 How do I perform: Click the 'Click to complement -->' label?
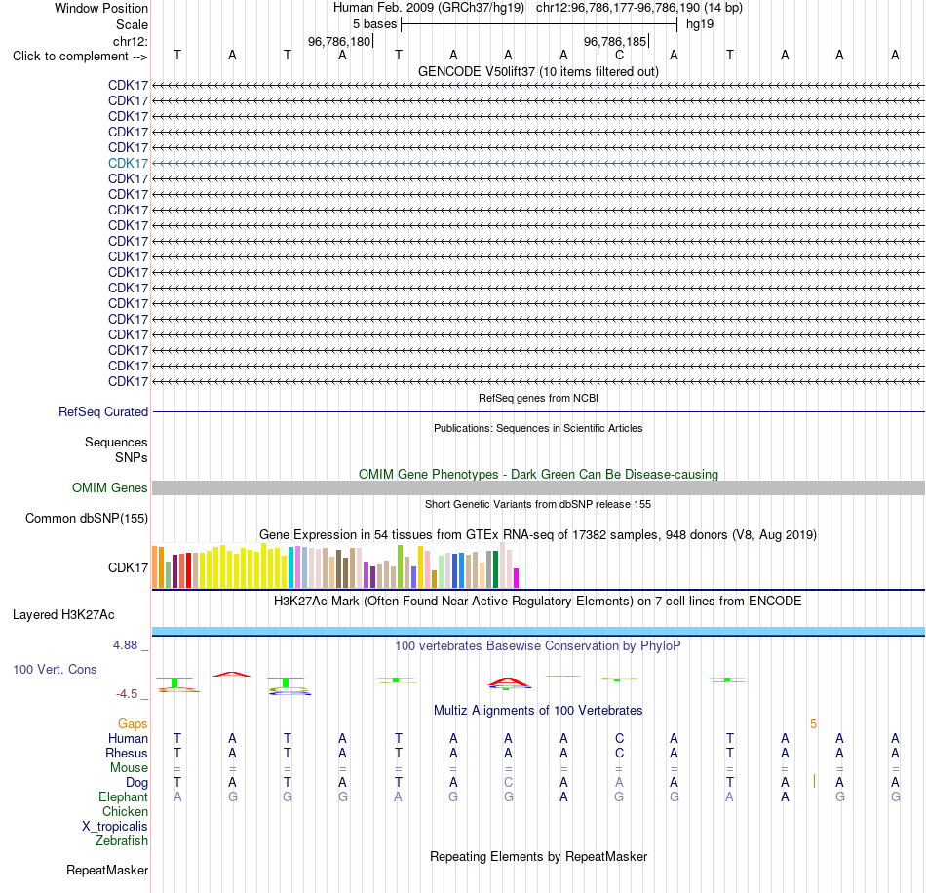click(80, 57)
